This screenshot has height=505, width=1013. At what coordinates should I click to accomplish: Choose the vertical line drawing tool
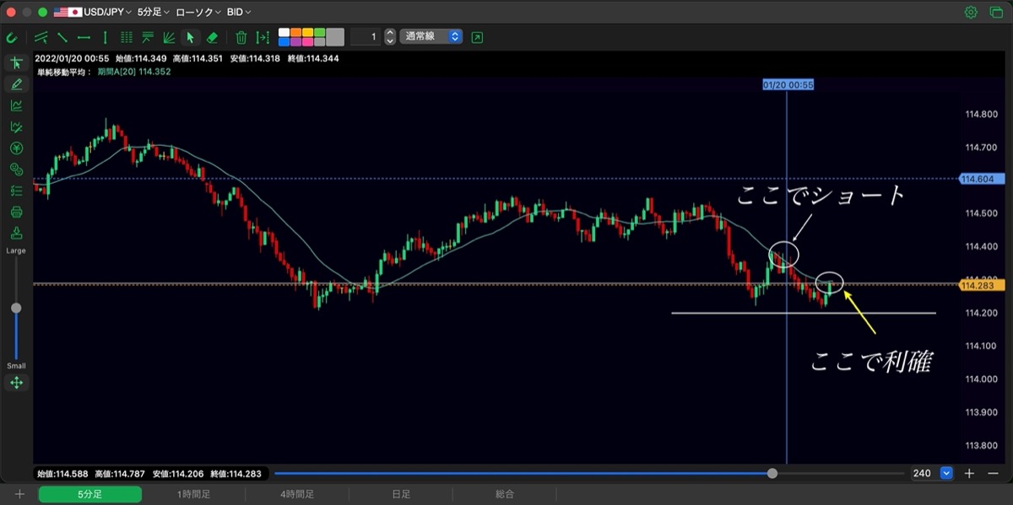pos(105,37)
